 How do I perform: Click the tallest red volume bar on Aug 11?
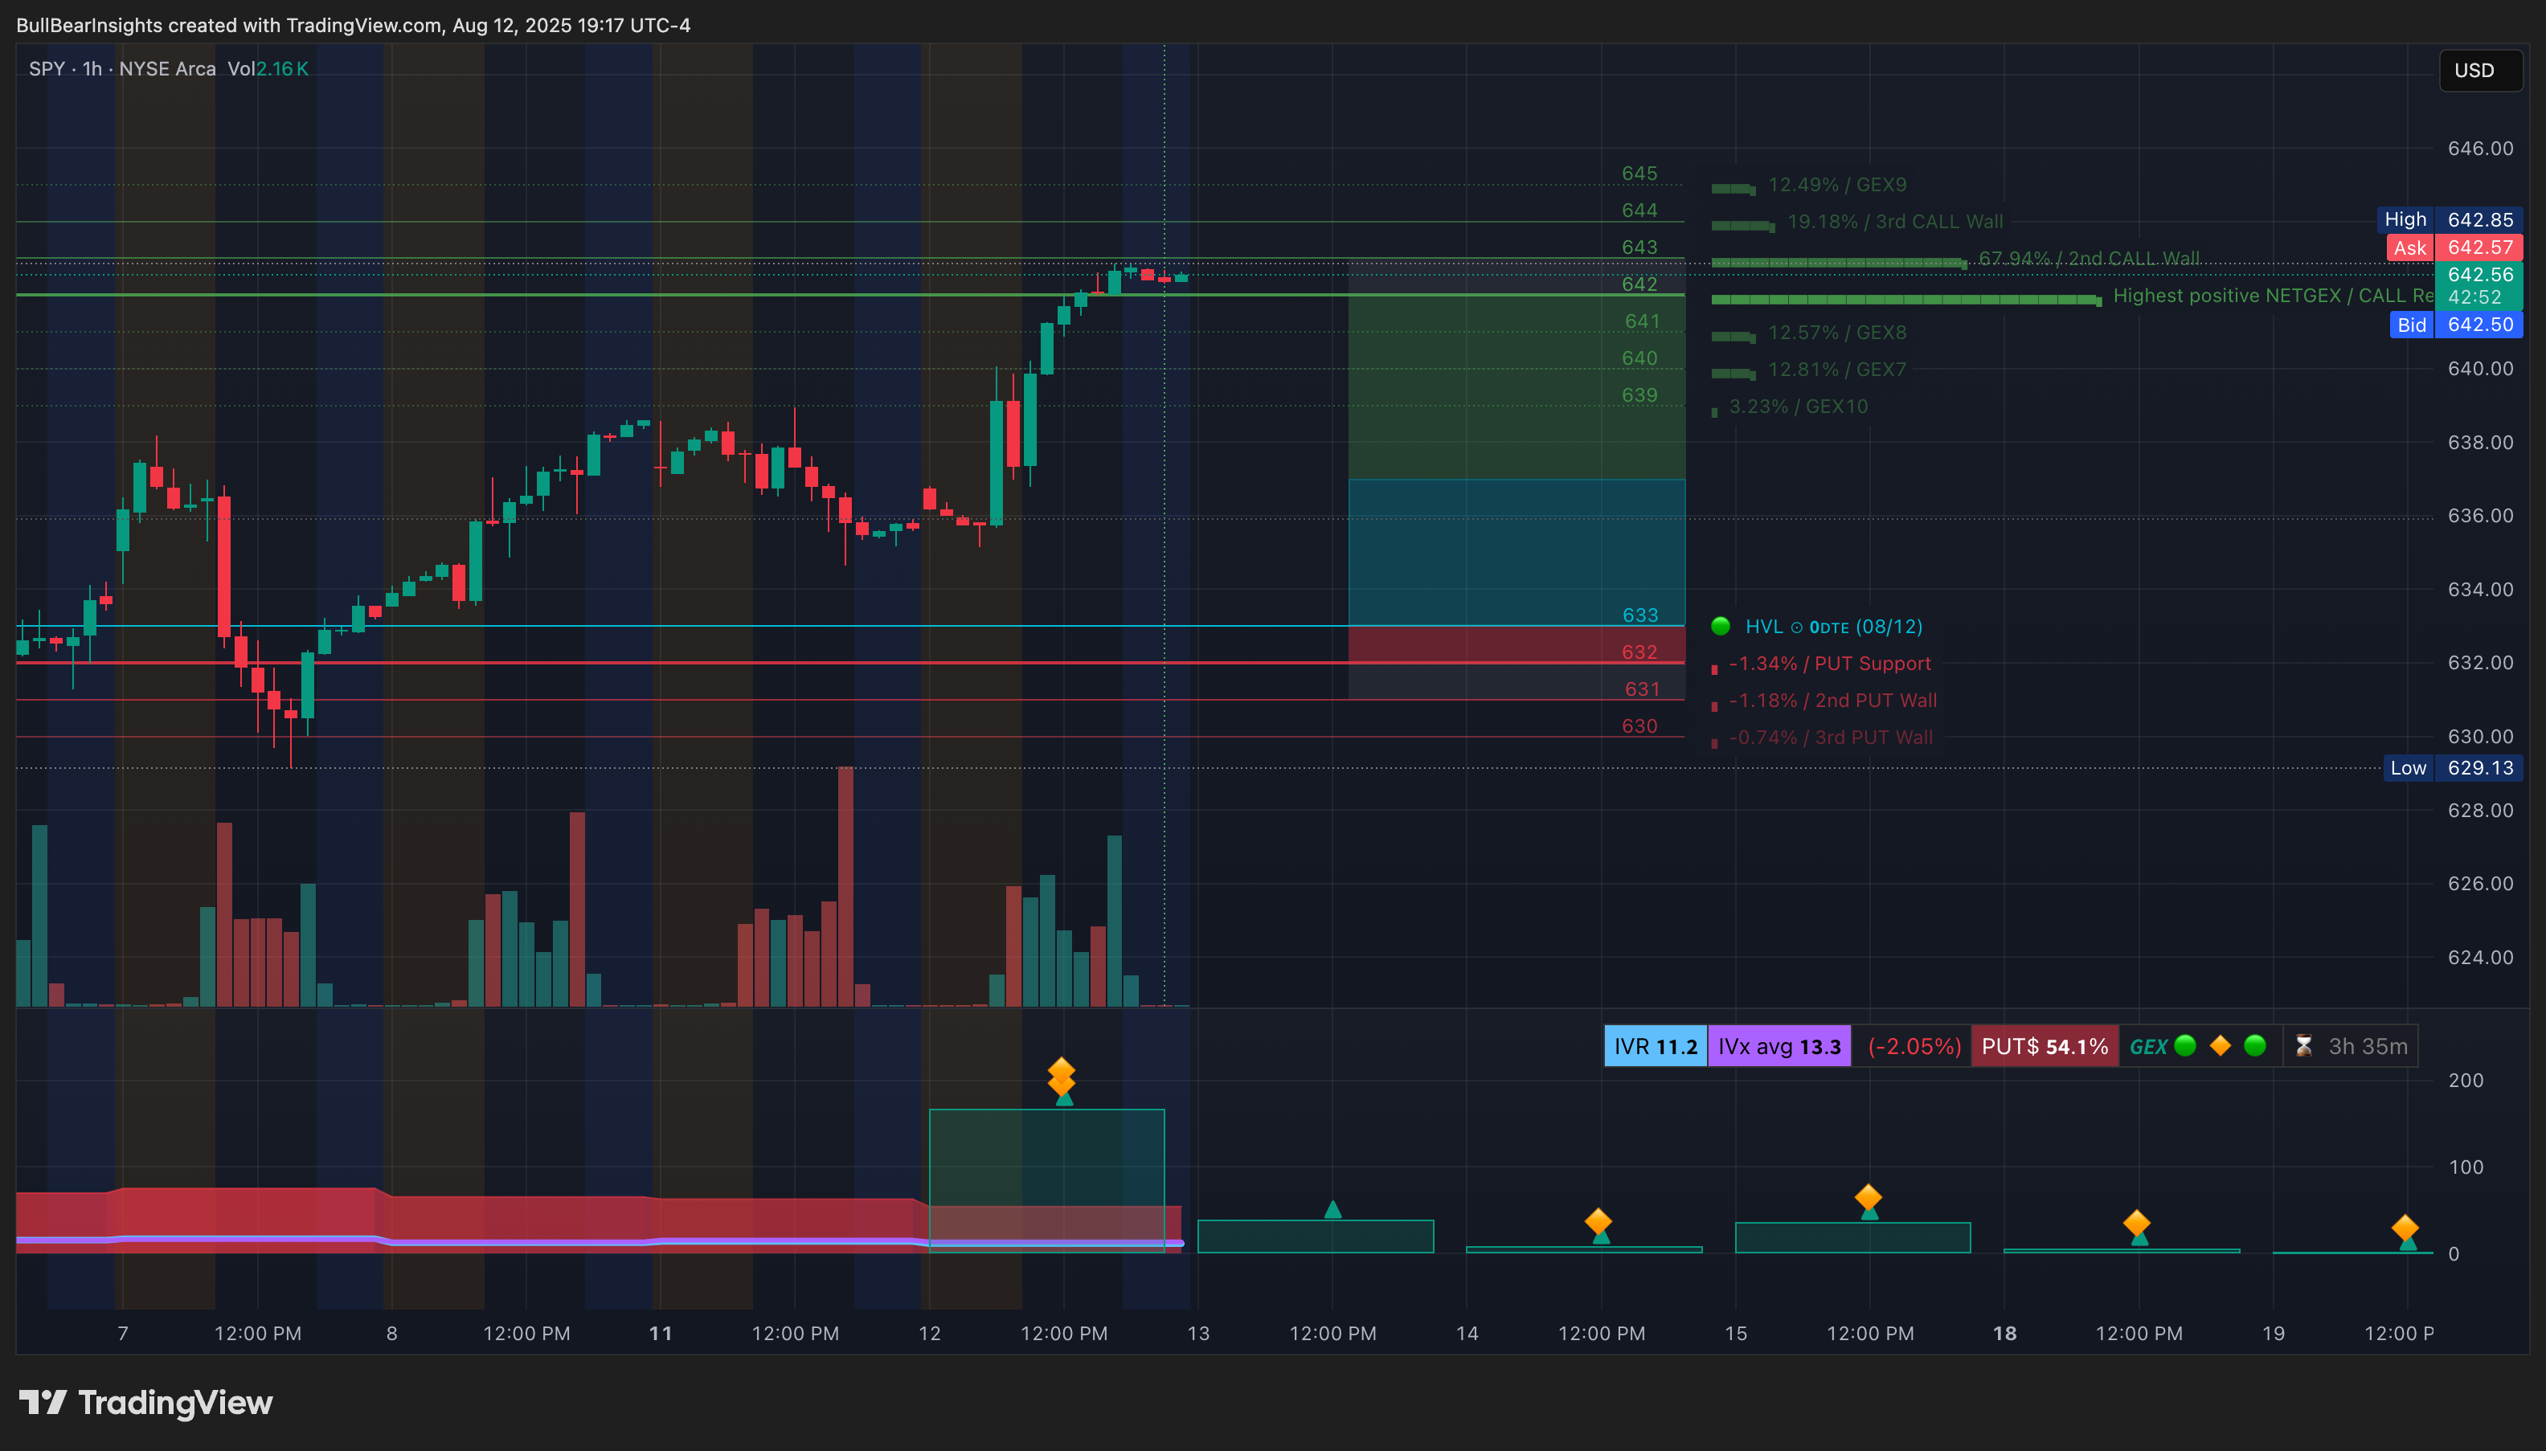click(845, 886)
